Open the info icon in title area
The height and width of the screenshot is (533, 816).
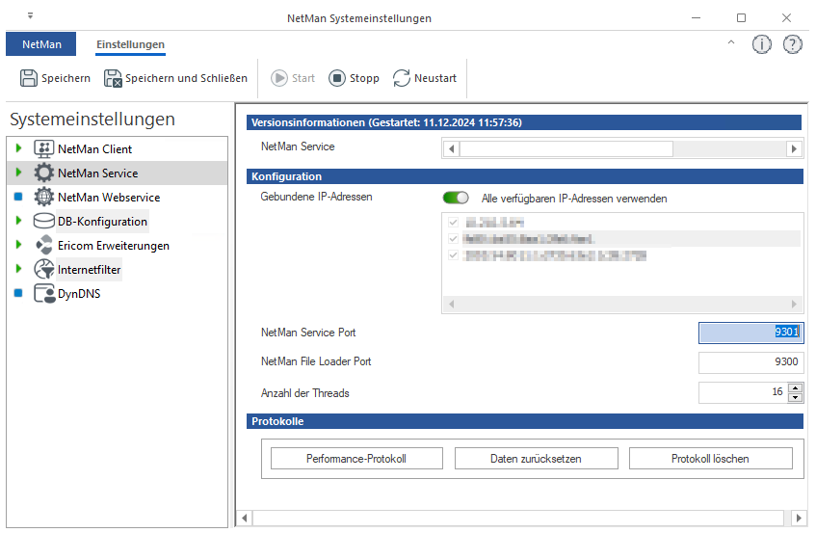(x=762, y=44)
